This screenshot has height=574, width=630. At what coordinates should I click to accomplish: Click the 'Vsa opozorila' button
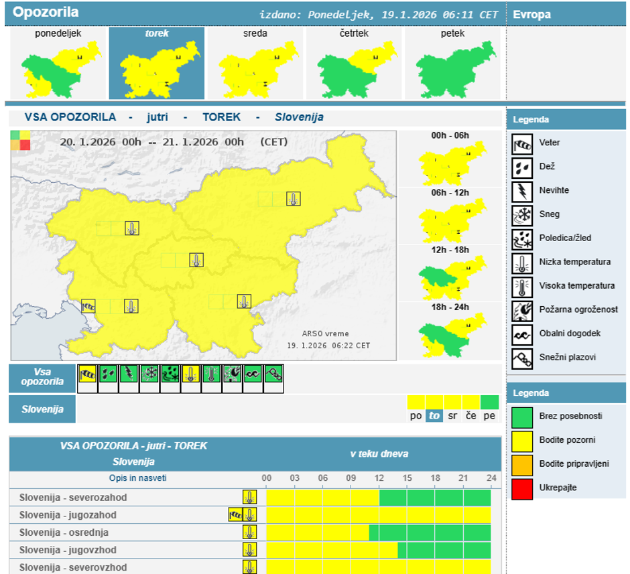click(42, 378)
